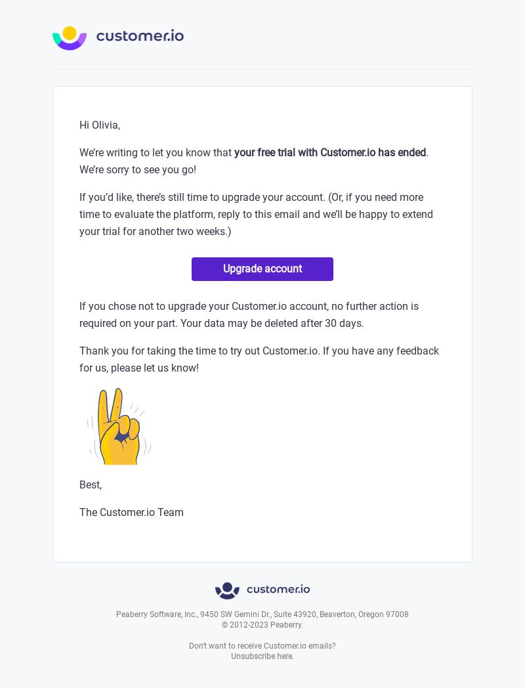Image resolution: width=525 pixels, height=688 pixels.
Task: Click "Don't want to receive Customer.io emails?" text
Action: tap(262, 646)
